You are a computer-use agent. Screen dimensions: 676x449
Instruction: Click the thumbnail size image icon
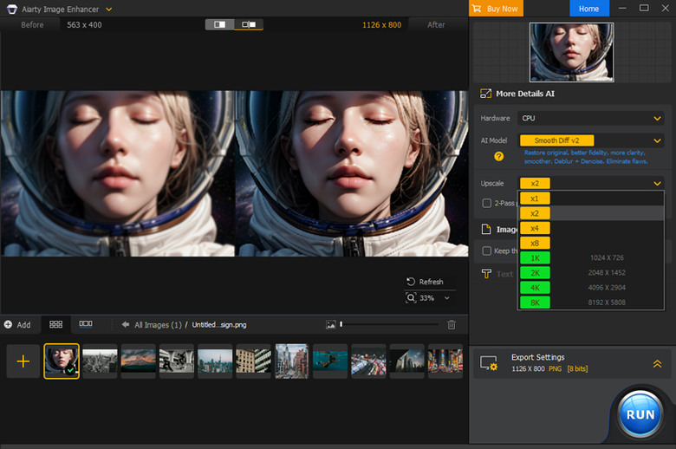coord(331,325)
